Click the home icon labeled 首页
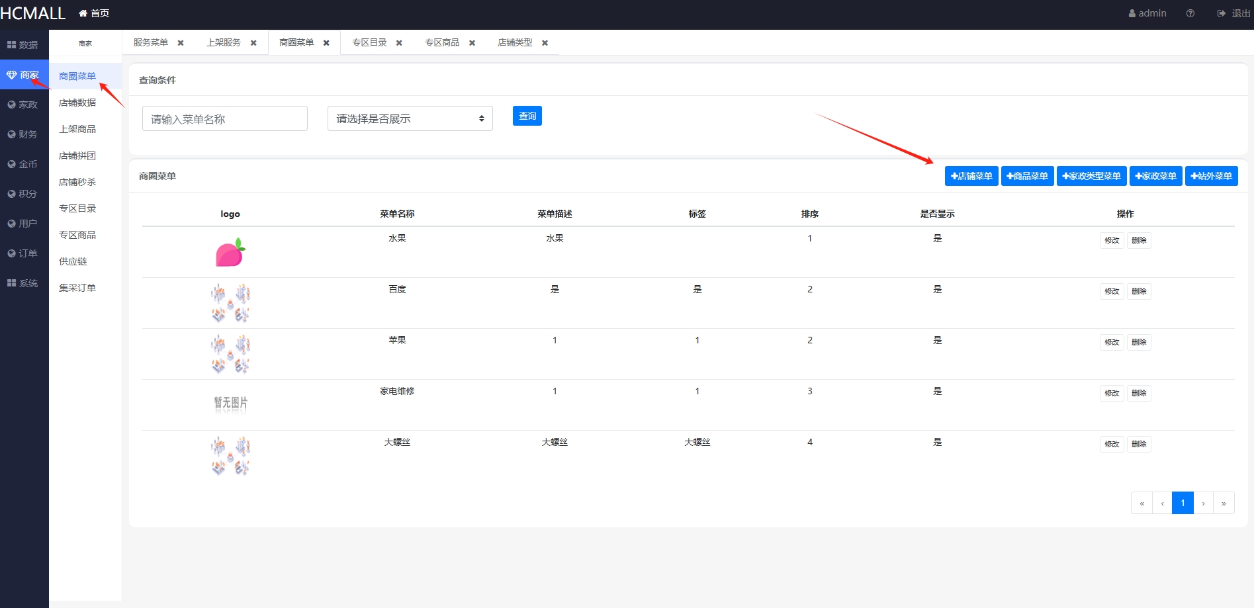Image resolution: width=1254 pixels, height=608 pixels. coord(93,13)
